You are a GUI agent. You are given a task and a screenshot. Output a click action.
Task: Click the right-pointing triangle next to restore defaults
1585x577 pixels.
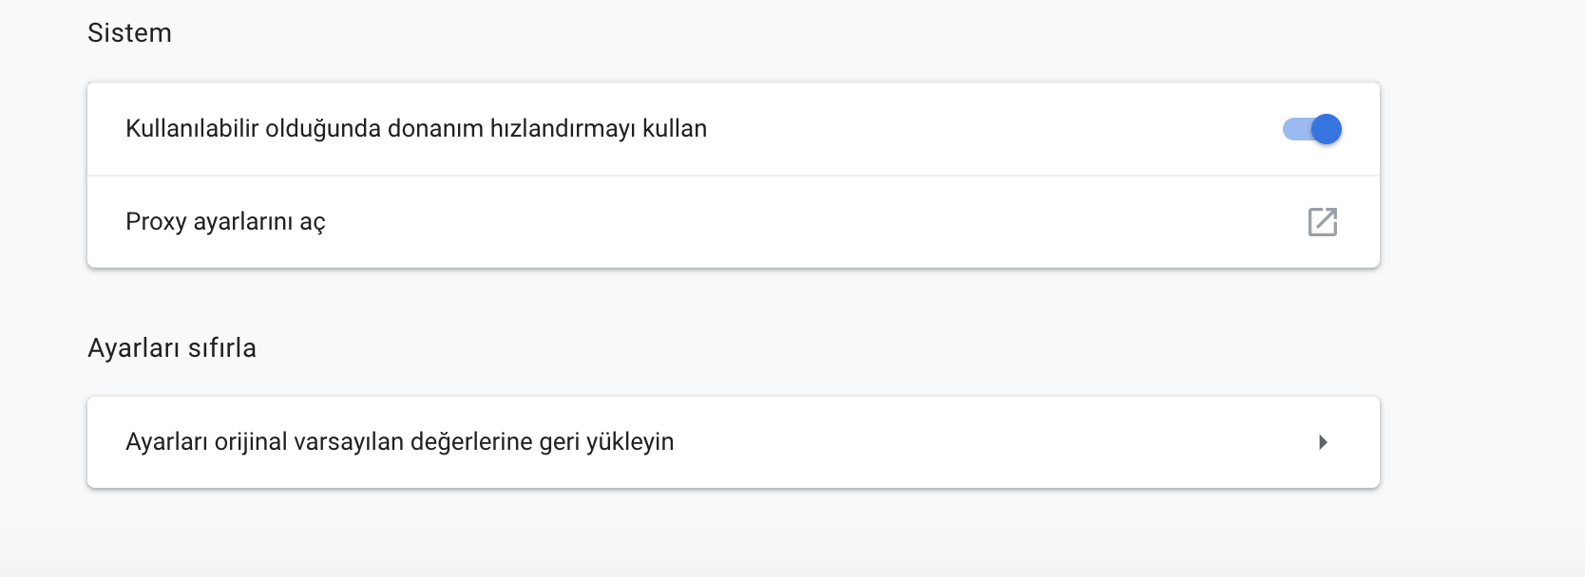(1323, 442)
